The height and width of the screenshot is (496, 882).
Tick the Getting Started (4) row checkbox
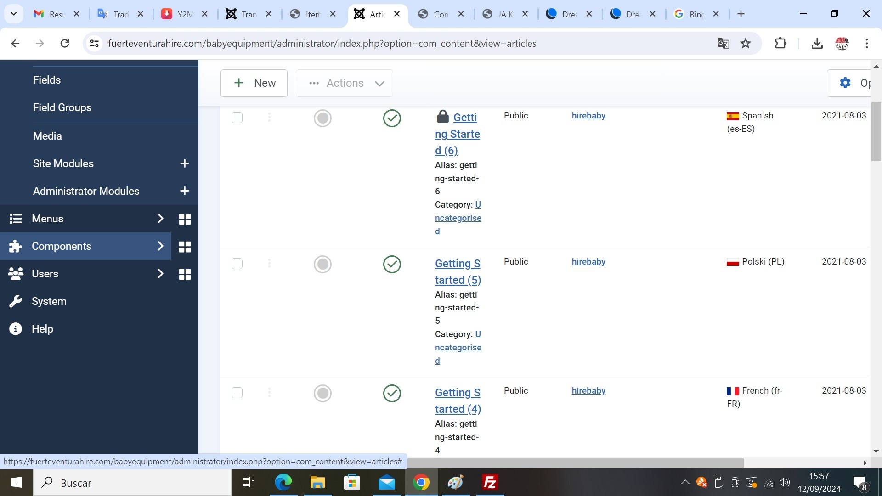tap(237, 393)
